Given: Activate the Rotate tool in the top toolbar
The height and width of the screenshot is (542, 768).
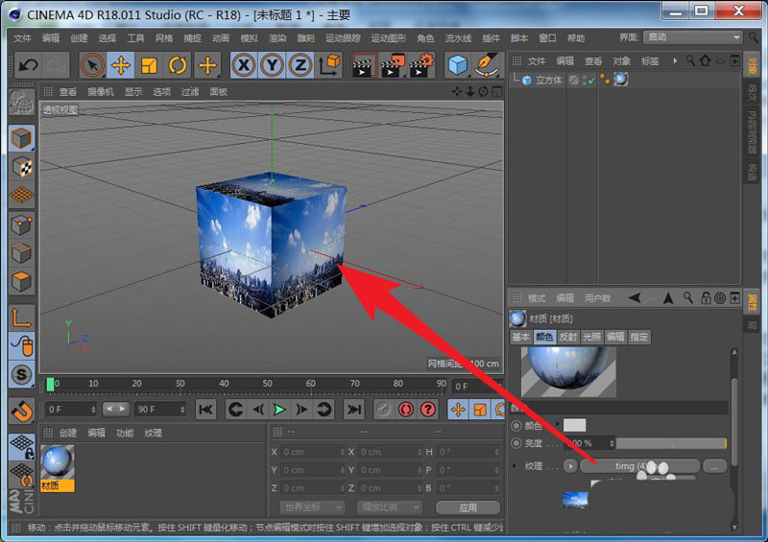Looking at the screenshot, I should 178,65.
